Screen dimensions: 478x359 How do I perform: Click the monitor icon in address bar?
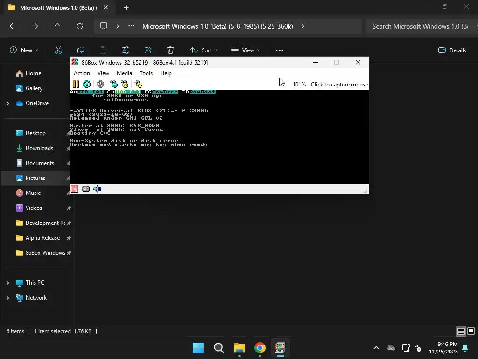(104, 26)
